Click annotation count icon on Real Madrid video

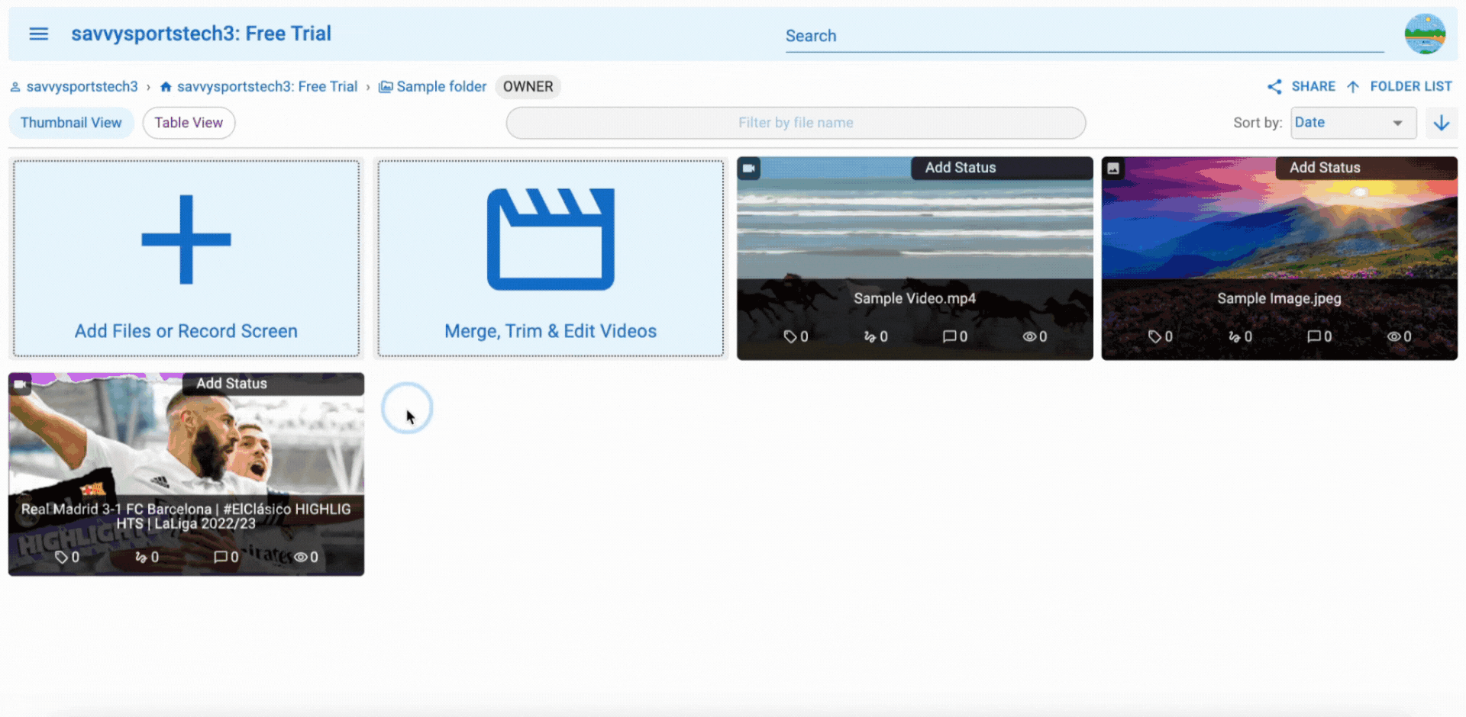coord(140,558)
